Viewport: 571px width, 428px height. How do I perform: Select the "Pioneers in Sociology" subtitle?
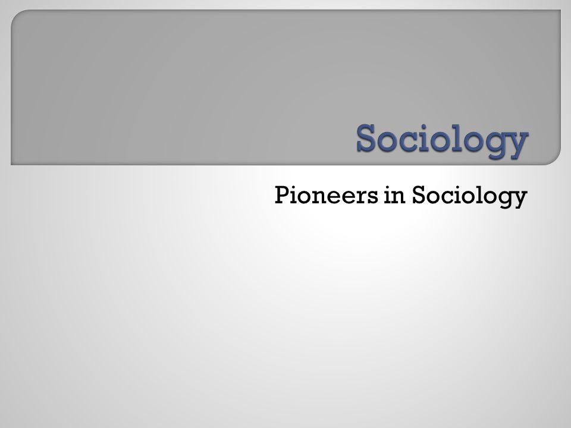(x=400, y=197)
